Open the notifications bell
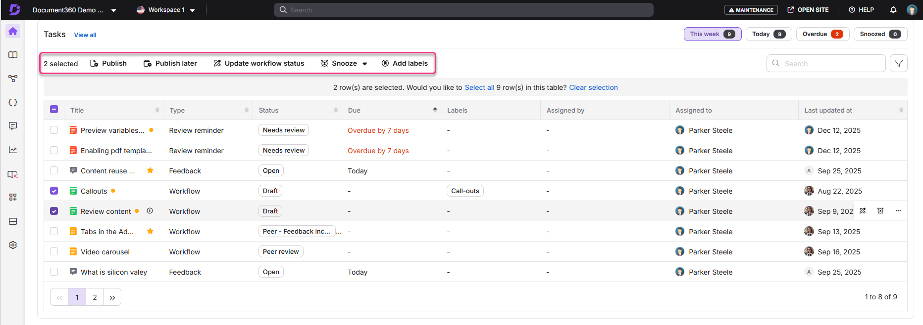923x325 pixels. (x=893, y=10)
